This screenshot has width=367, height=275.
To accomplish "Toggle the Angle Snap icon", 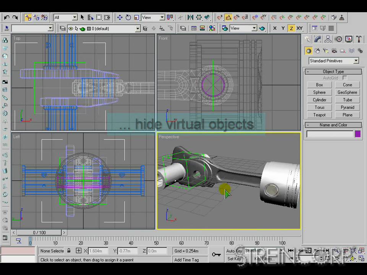I will pyautogui.click(x=228, y=18).
